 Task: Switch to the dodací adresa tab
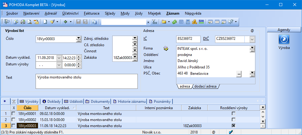[x=205, y=87]
